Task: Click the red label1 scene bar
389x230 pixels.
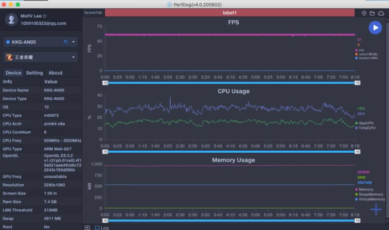Action: point(232,13)
